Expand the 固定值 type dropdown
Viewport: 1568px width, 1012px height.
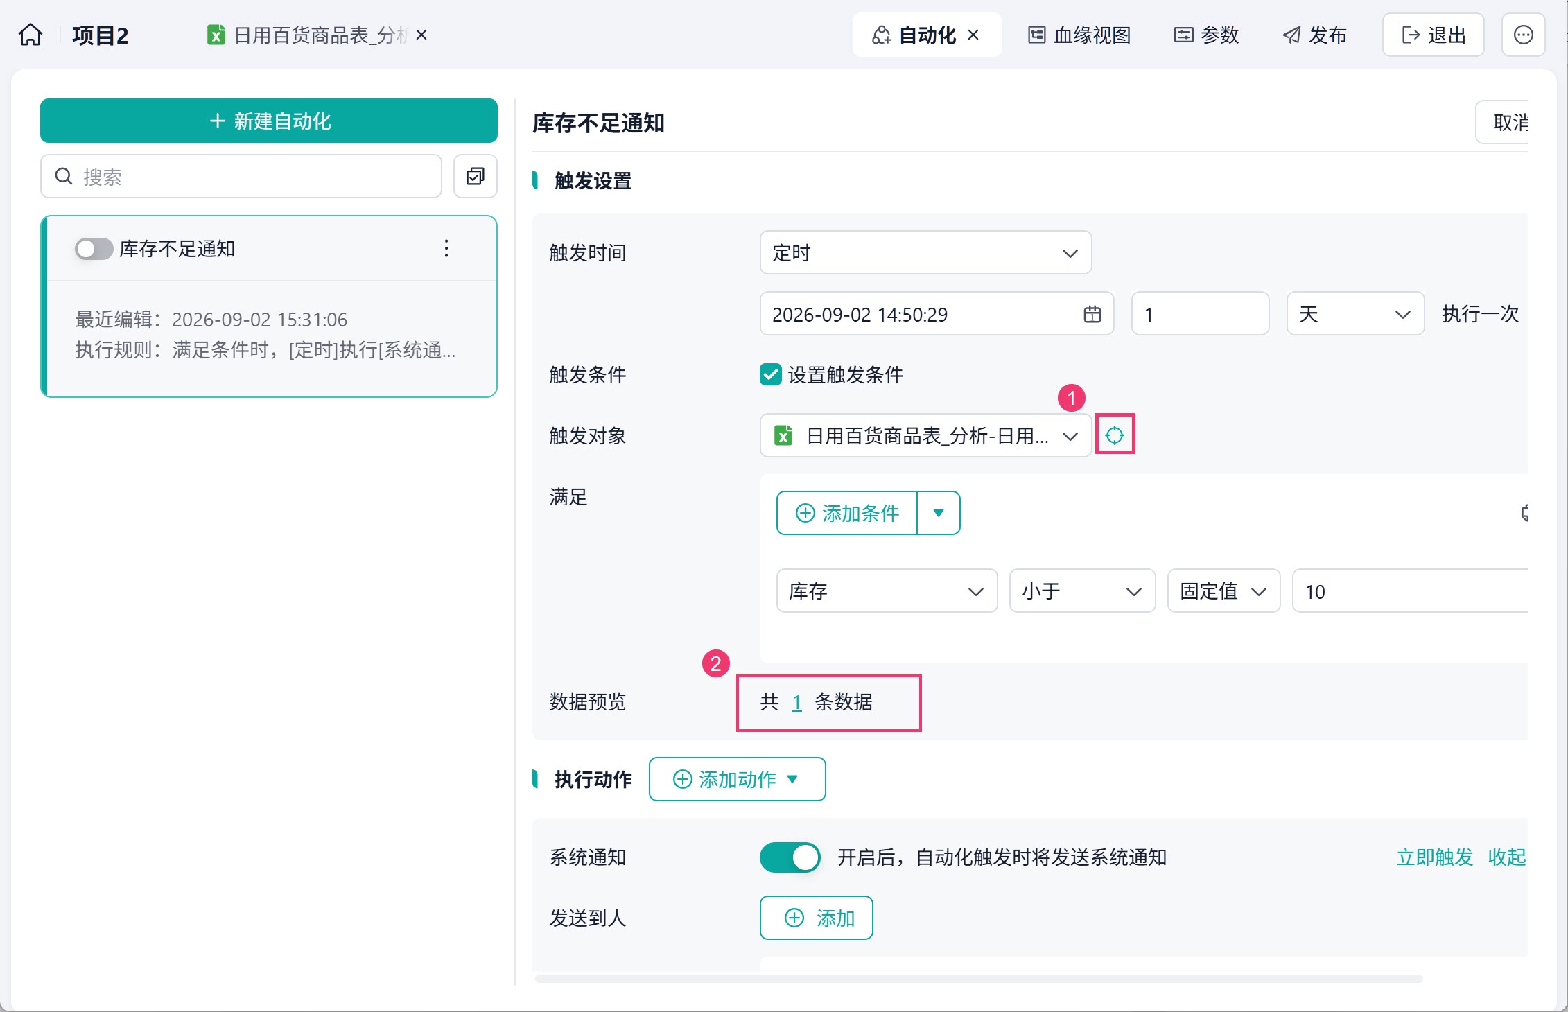pos(1223,591)
